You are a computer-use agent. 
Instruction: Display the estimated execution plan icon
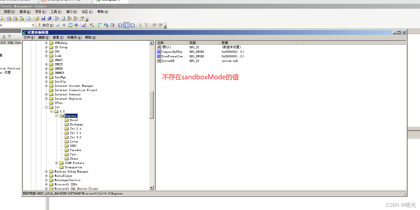70,25
